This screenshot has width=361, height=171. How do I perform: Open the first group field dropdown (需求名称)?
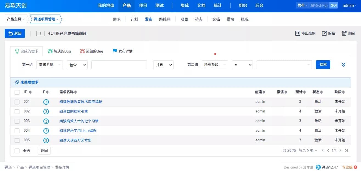(50, 65)
